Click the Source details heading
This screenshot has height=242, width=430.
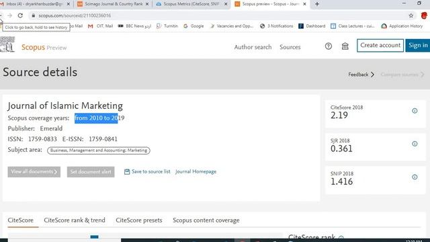(40, 72)
